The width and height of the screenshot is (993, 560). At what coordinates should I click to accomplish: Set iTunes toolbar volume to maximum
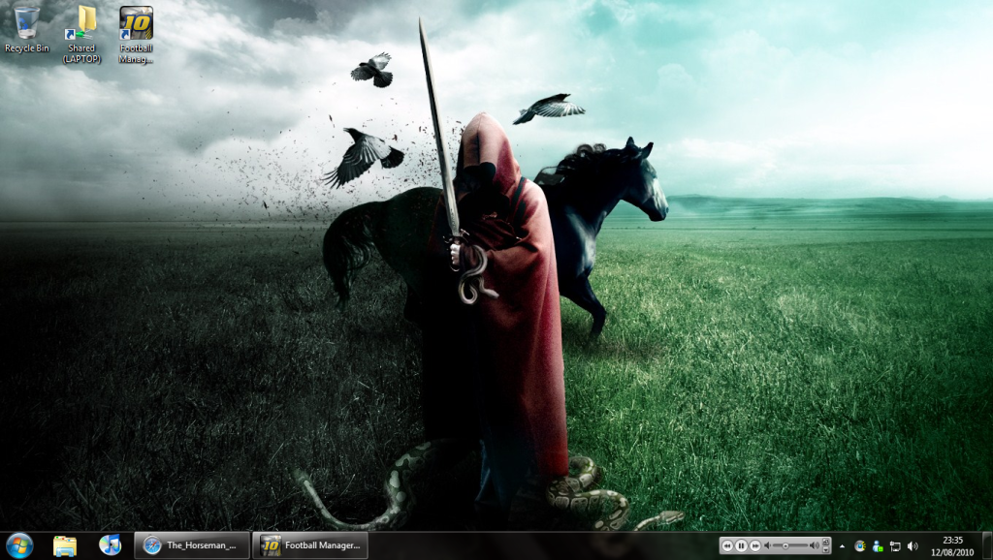[x=815, y=545]
